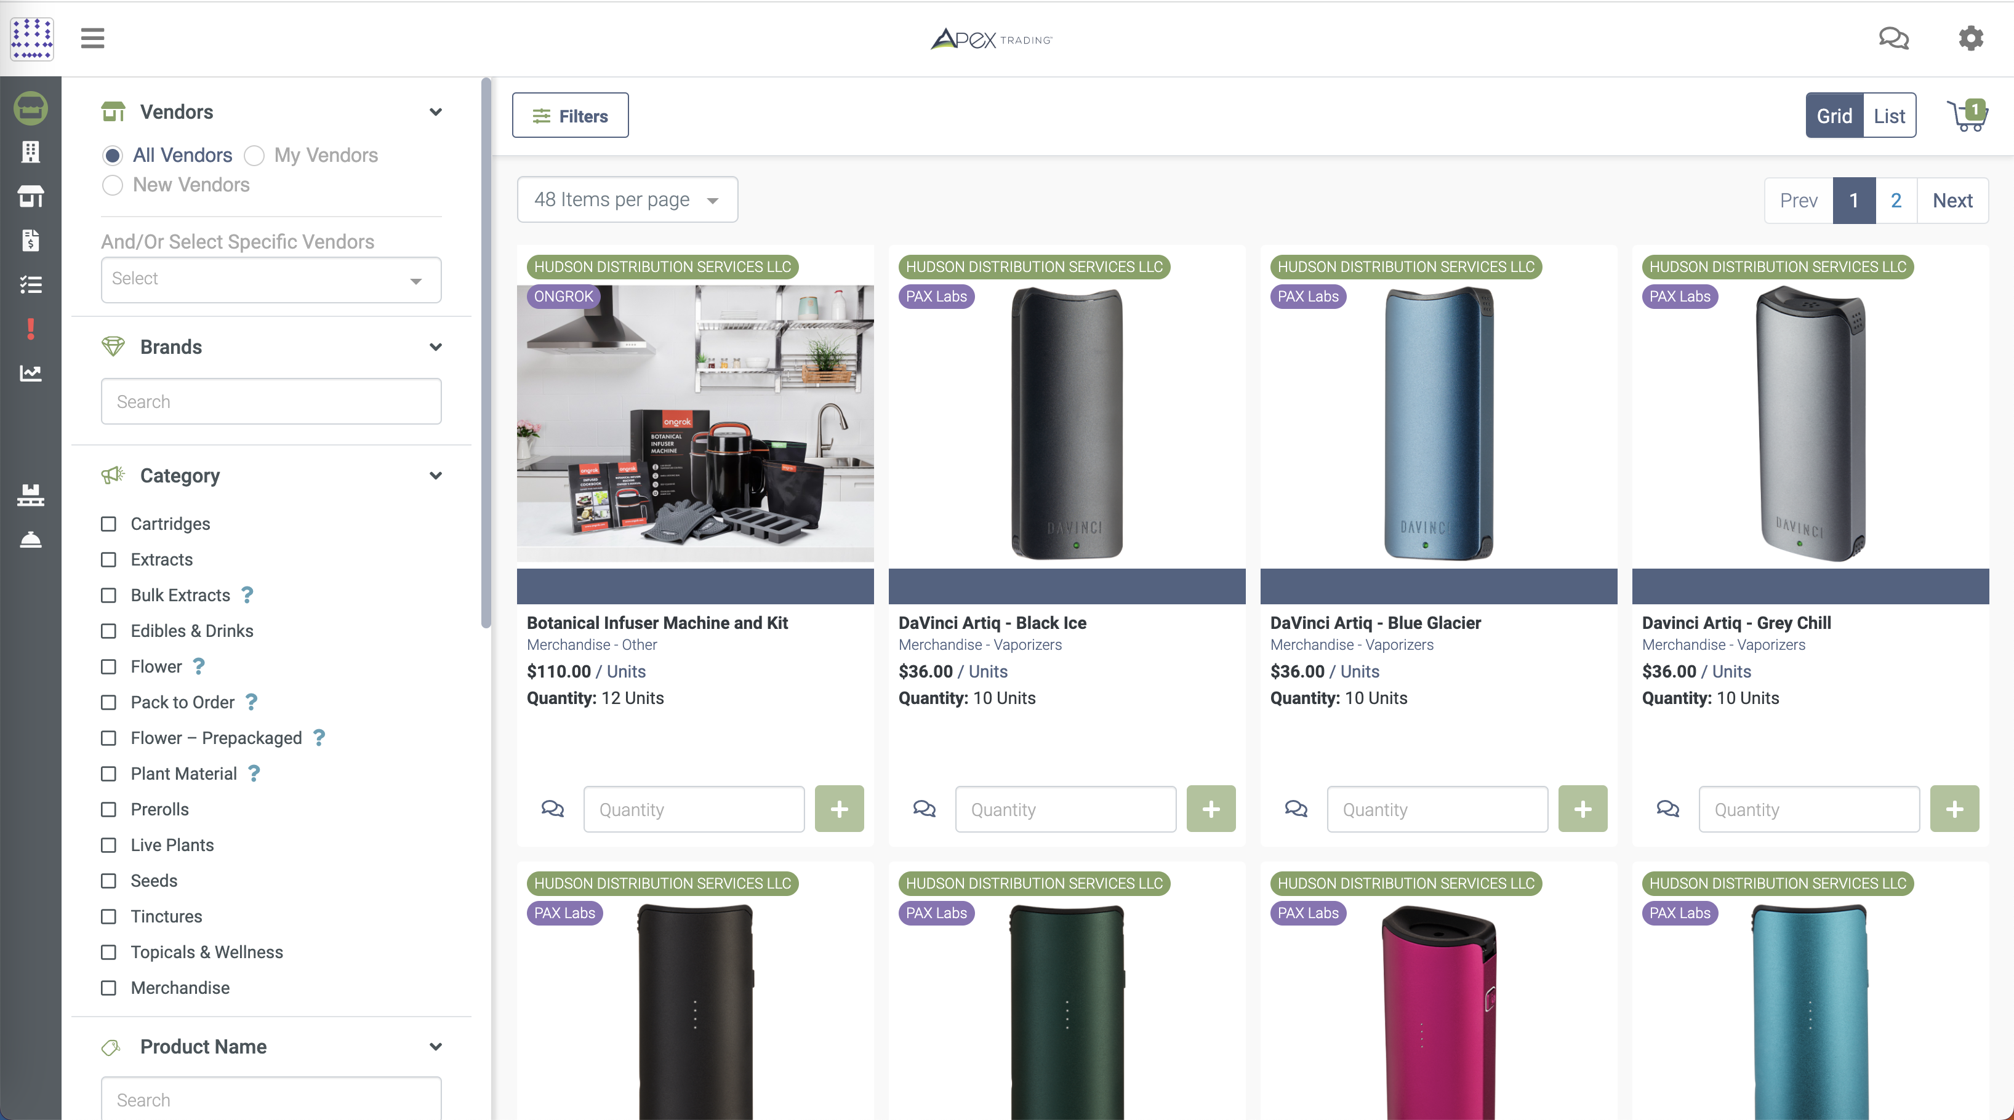Check the Live Plants category
The width and height of the screenshot is (2014, 1120).
point(109,845)
